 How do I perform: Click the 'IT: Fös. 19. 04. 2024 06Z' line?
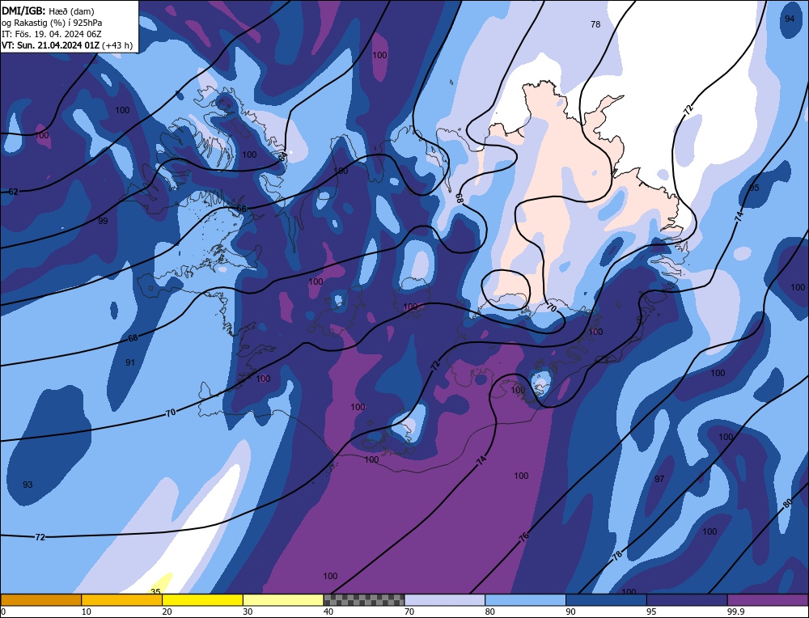click(52, 34)
